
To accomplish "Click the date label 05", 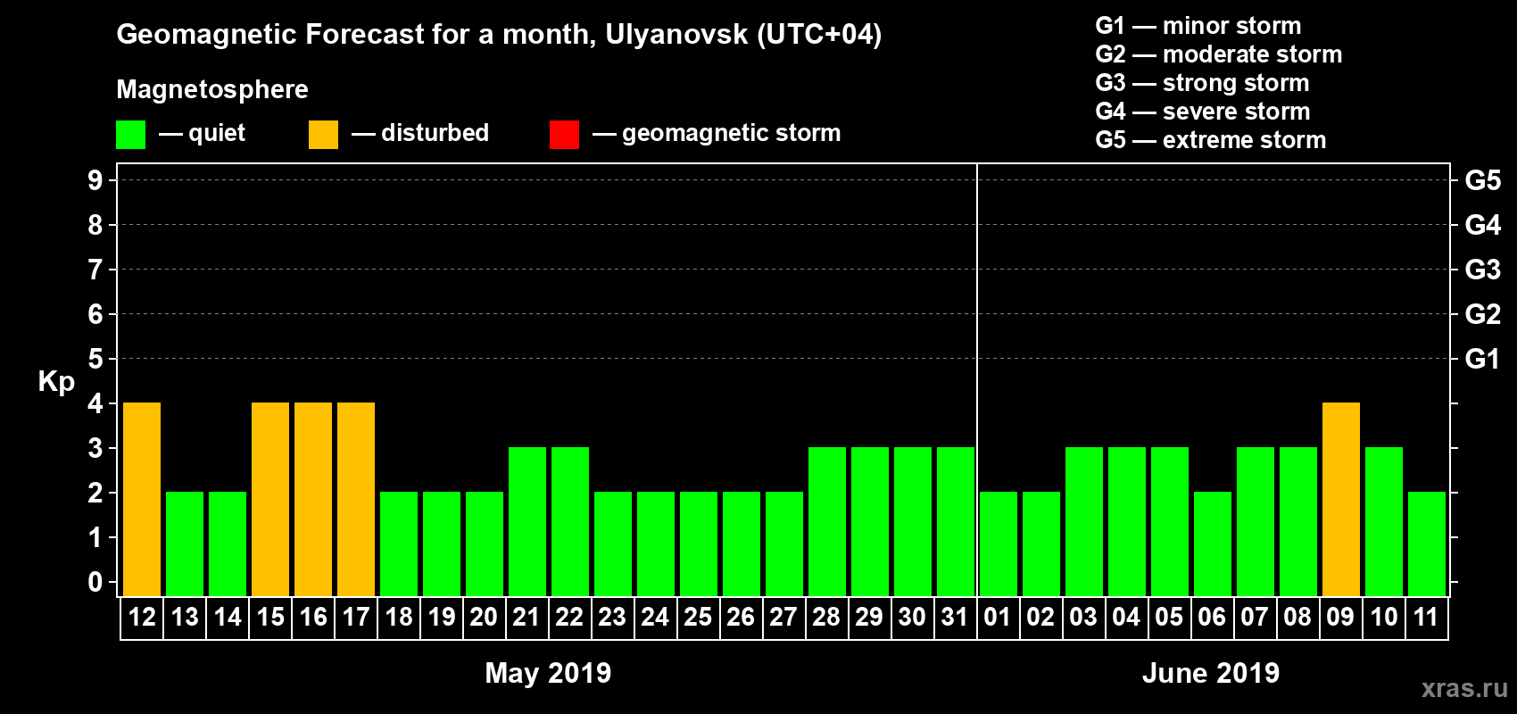I will click(x=1169, y=617).
